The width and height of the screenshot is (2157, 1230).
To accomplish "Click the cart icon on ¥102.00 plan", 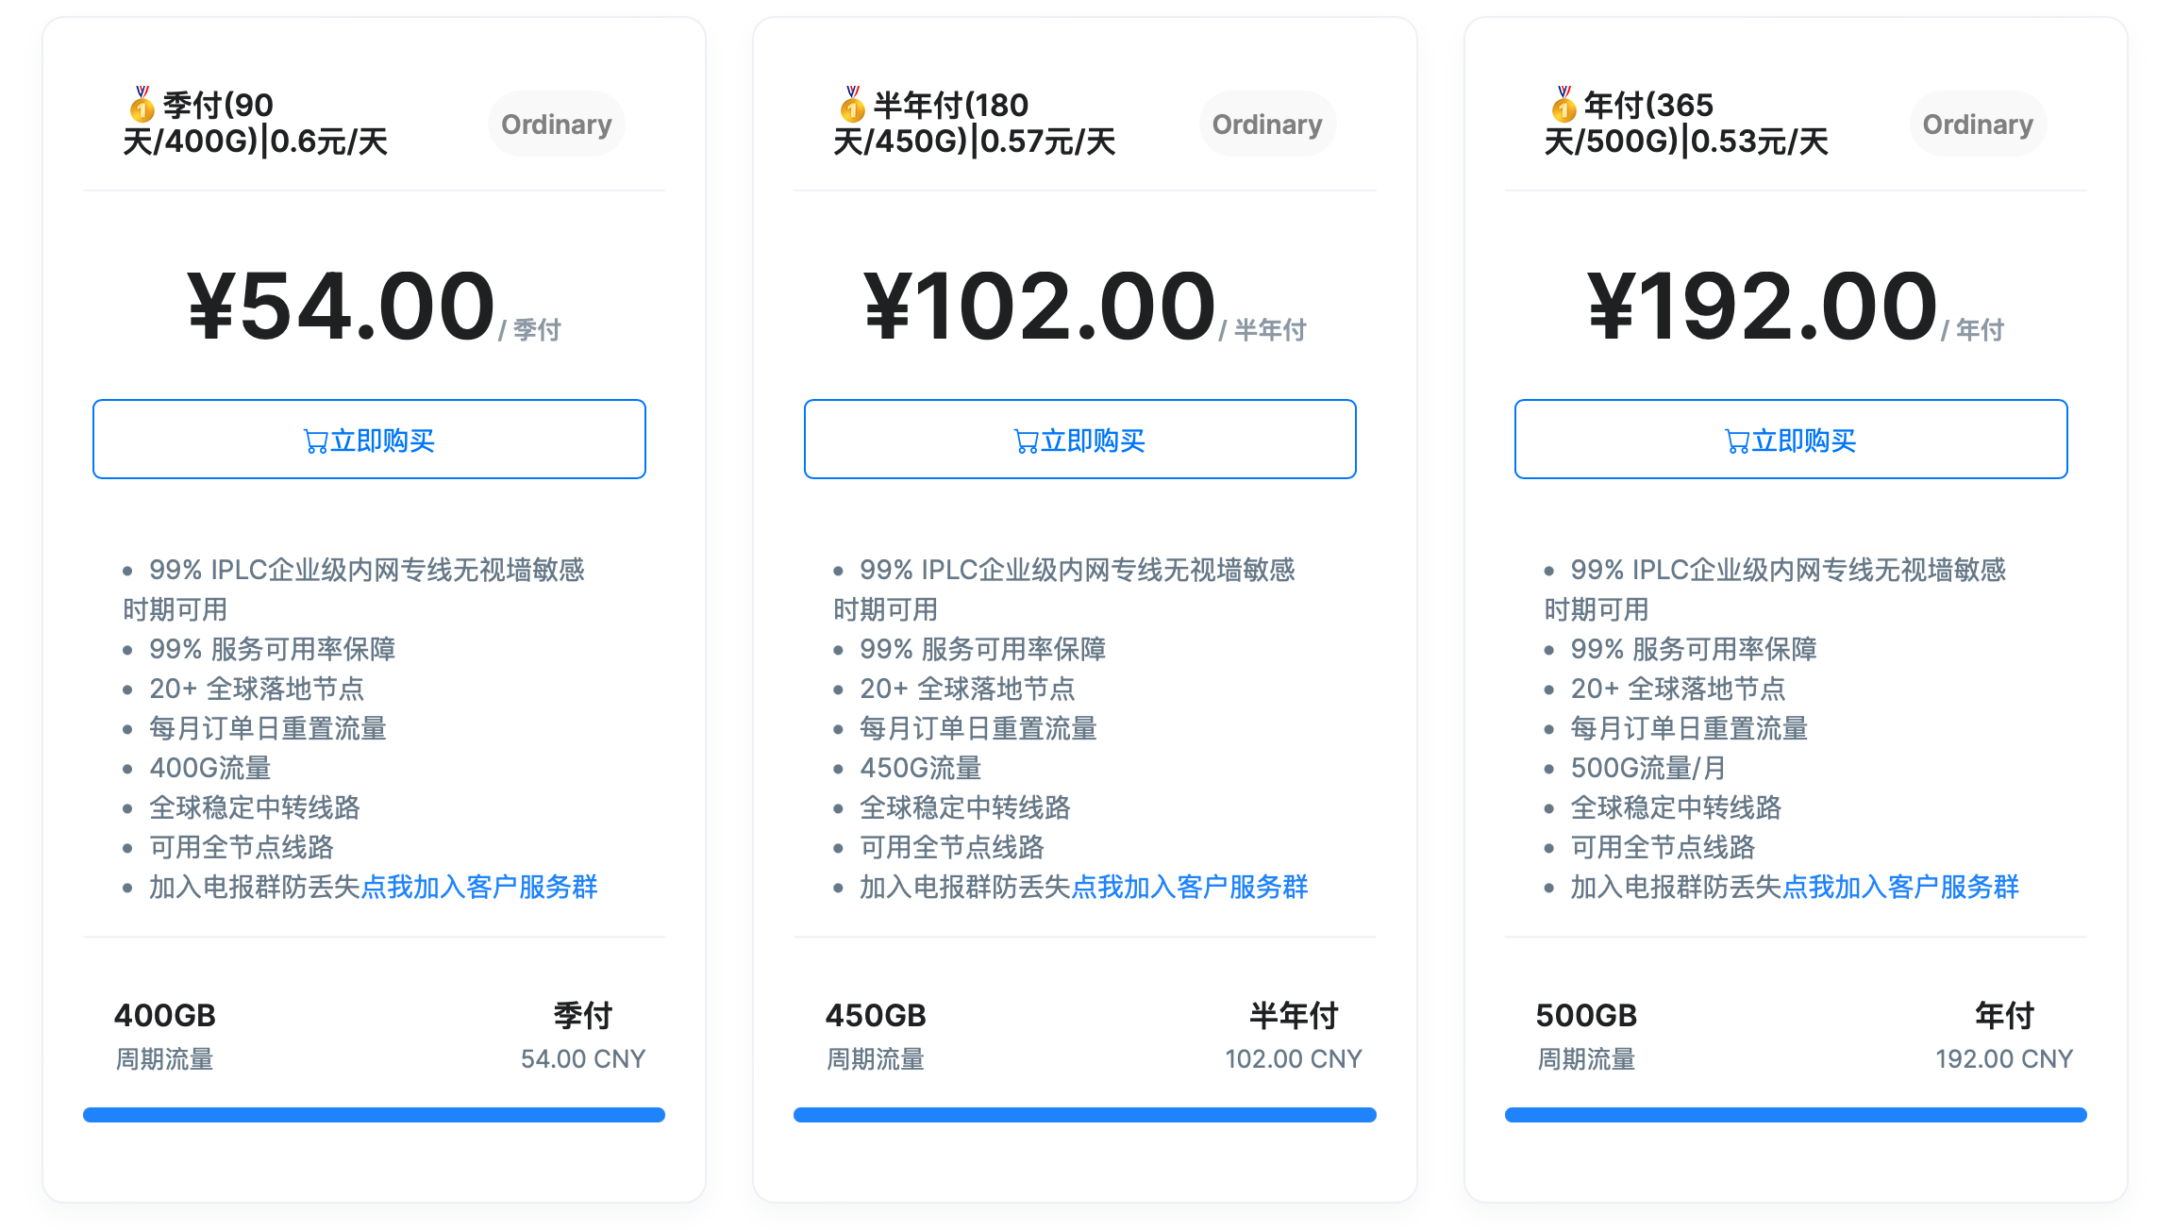I will pos(1026,441).
